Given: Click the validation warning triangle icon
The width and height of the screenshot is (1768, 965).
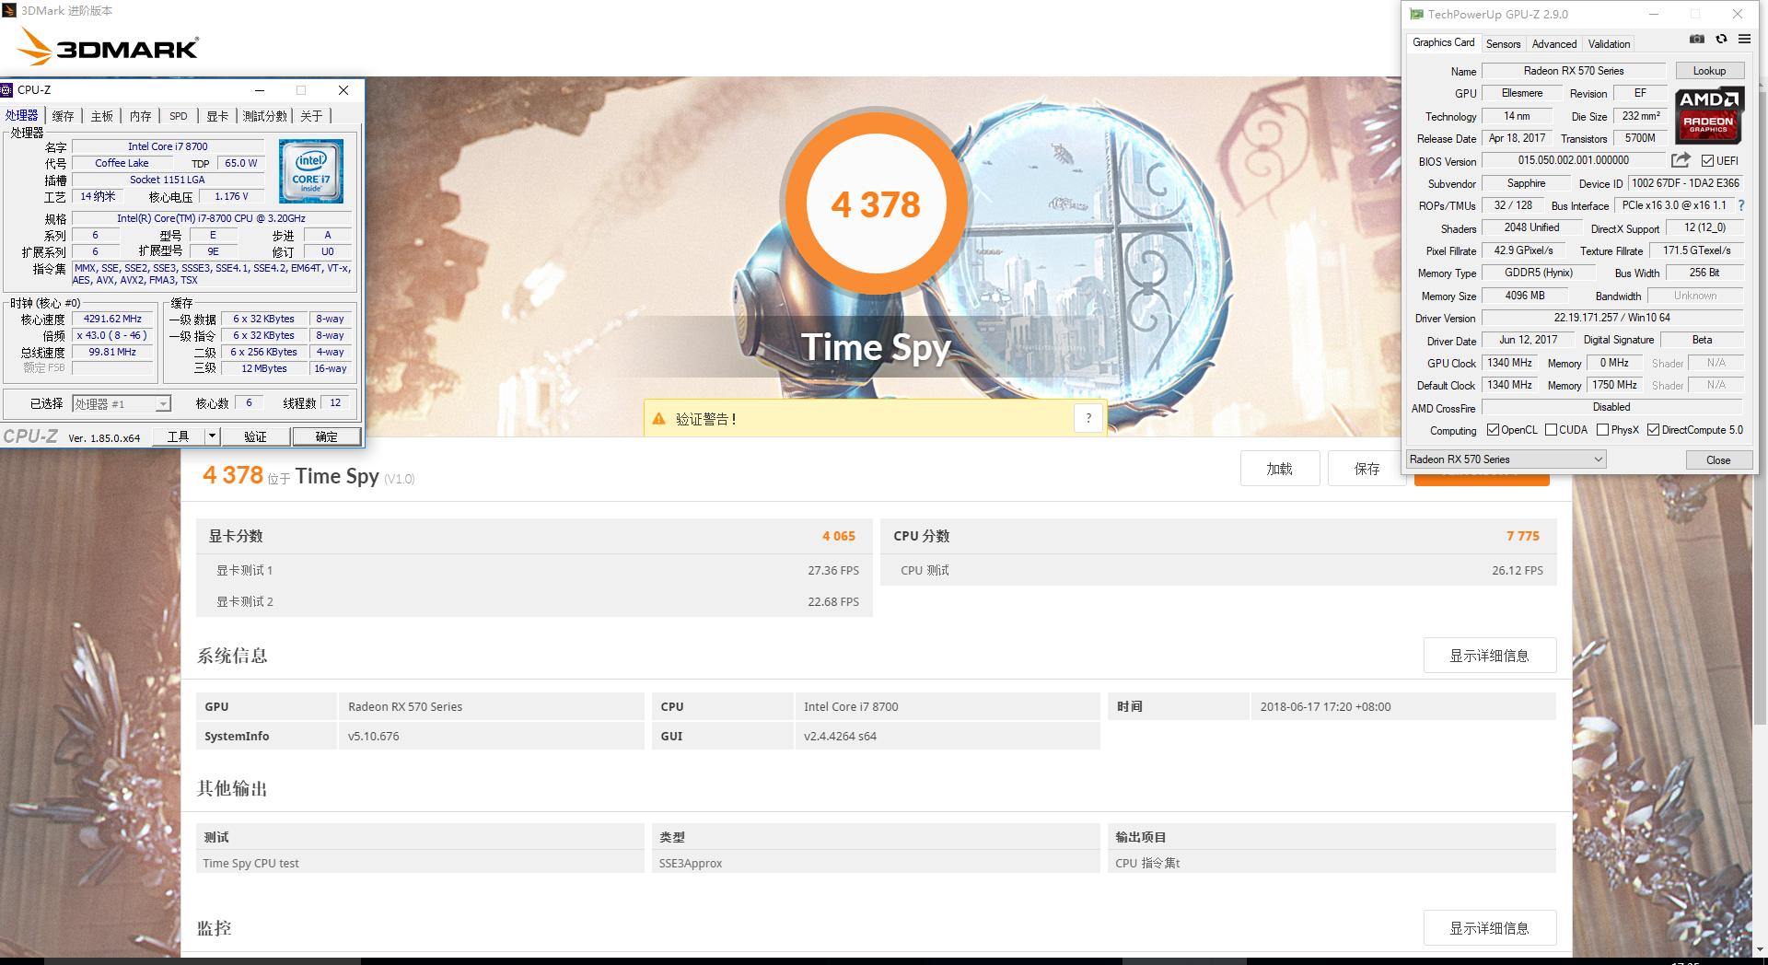Looking at the screenshot, I should (x=658, y=419).
